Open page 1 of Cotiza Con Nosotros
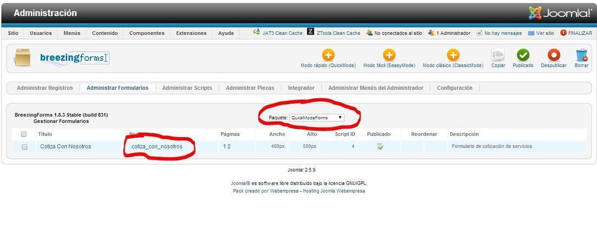This screenshot has height=231, width=597. (x=225, y=146)
